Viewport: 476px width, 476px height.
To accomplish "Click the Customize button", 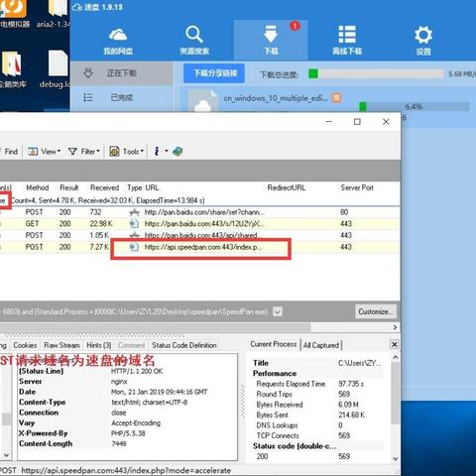I will click(x=376, y=311).
